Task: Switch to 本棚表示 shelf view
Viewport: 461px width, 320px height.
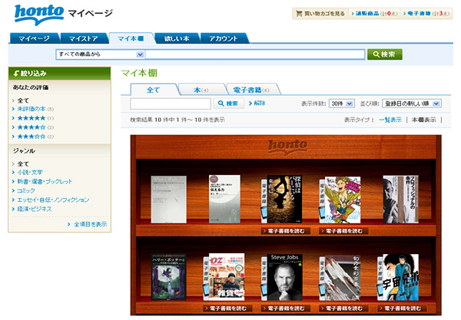Action: [423, 120]
